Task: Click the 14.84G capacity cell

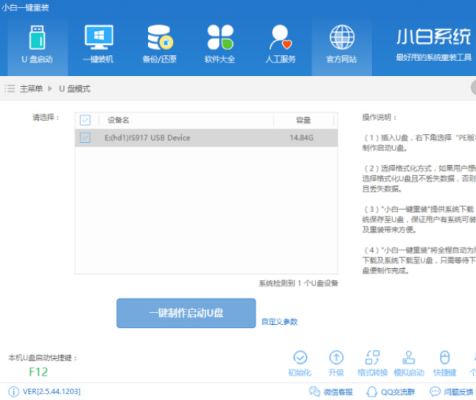Action: (301, 138)
